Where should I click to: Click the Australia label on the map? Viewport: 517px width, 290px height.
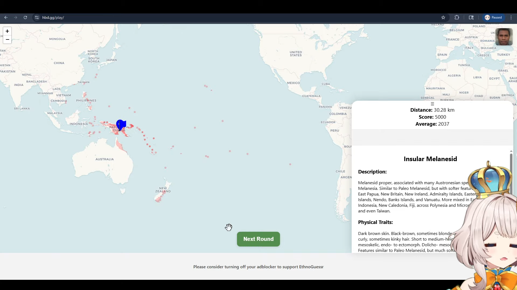pos(104,159)
